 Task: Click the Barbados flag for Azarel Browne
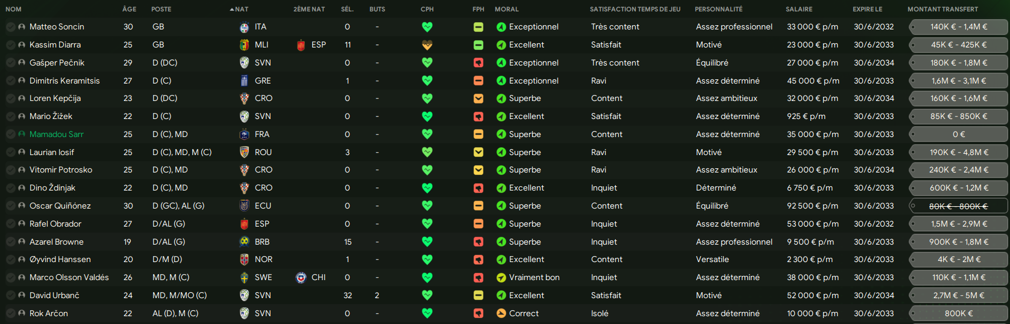coord(244,242)
